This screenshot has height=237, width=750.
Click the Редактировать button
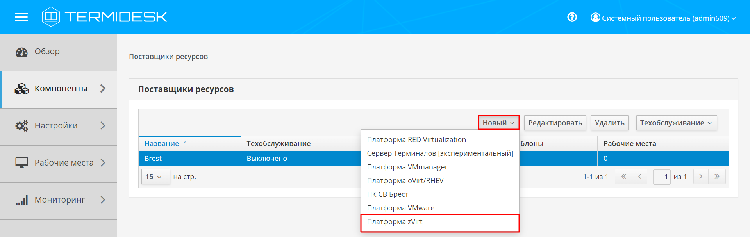[x=555, y=123]
